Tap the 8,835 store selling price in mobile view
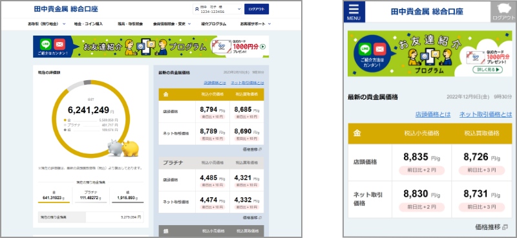This screenshot has width=517, height=238. point(416,157)
